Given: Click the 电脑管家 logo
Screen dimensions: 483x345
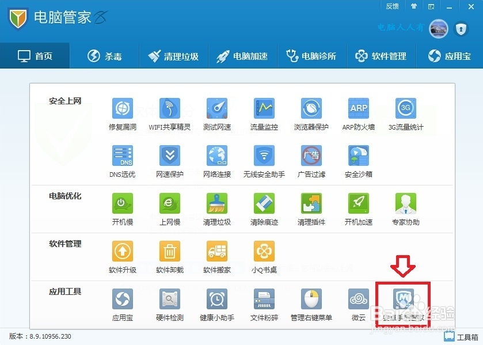Looking at the screenshot, I should pyautogui.click(x=18, y=18).
